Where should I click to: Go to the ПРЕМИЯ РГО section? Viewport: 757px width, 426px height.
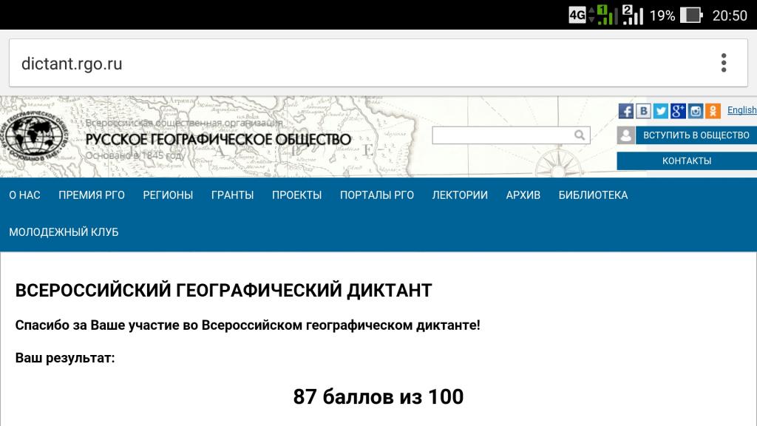point(92,195)
